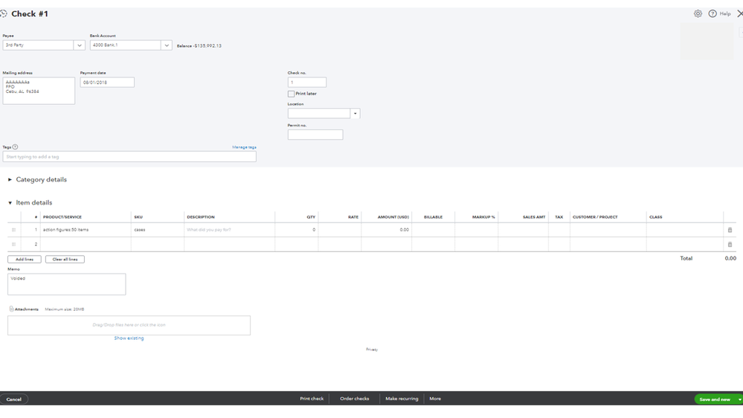Screen dimensions: 743x418
Task: Click the 'cases' SKU cell
Action: click(x=158, y=230)
